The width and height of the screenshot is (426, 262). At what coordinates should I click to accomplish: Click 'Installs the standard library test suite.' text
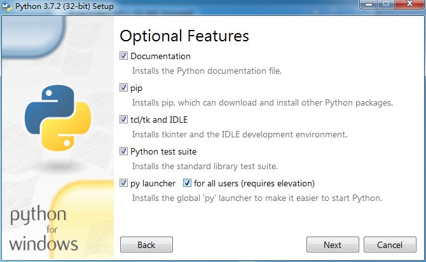(x=205, y=167)
